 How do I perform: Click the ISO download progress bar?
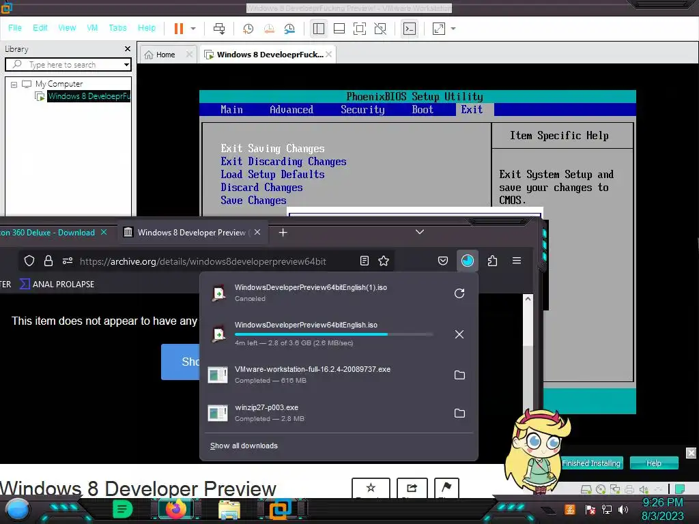point(334,334)
